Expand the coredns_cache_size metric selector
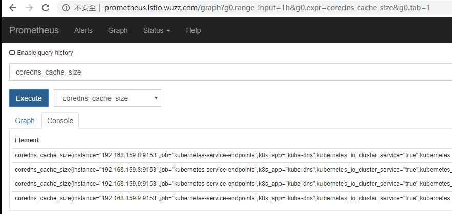 [107, 98]
